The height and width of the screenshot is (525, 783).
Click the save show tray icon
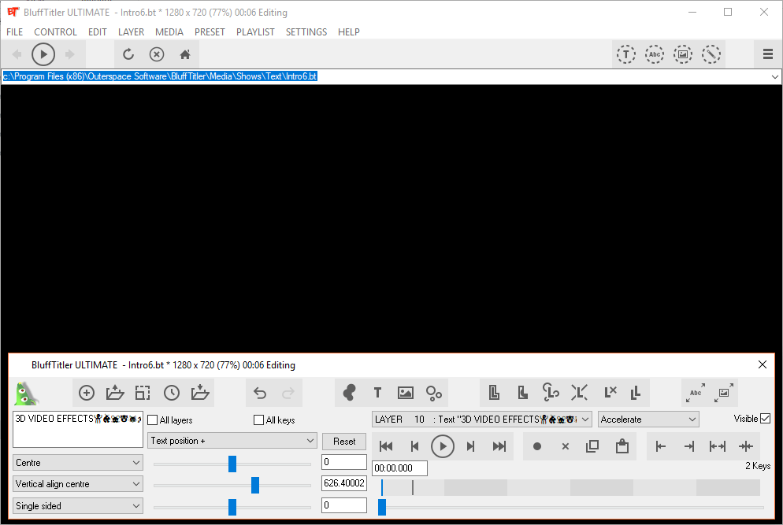tap(200, 394)
